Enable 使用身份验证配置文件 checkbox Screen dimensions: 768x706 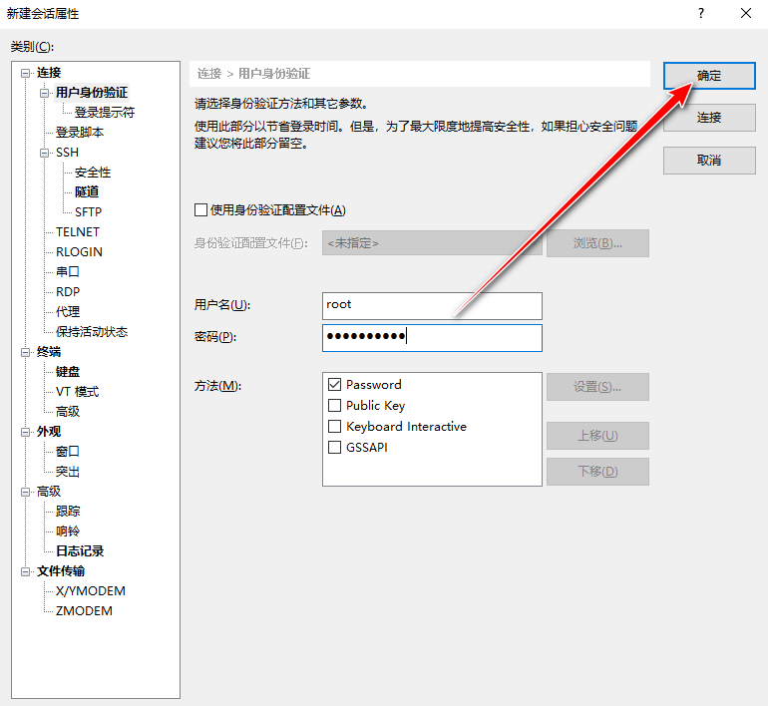pos(200,210)
